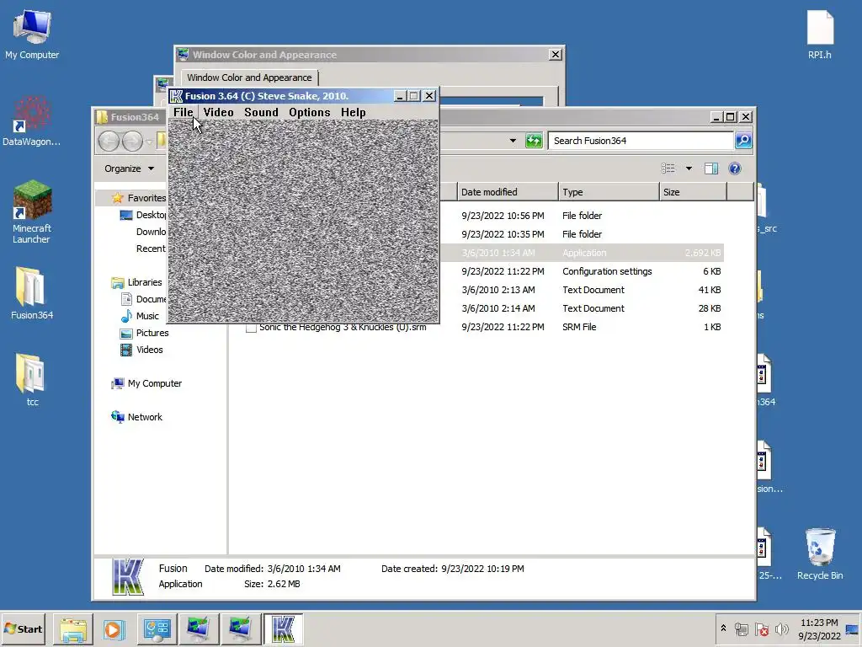Click the Media Player taskbar icon

point(114,629)
